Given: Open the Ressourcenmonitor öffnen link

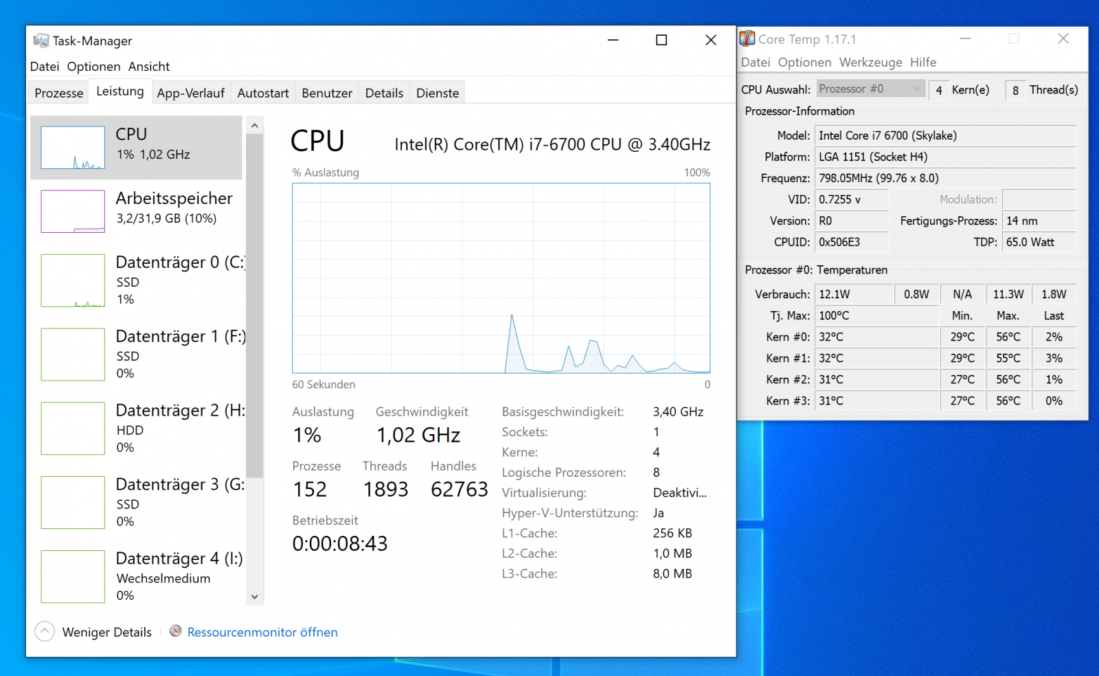Looking at the screenshot, I should (x=262, y=632).
